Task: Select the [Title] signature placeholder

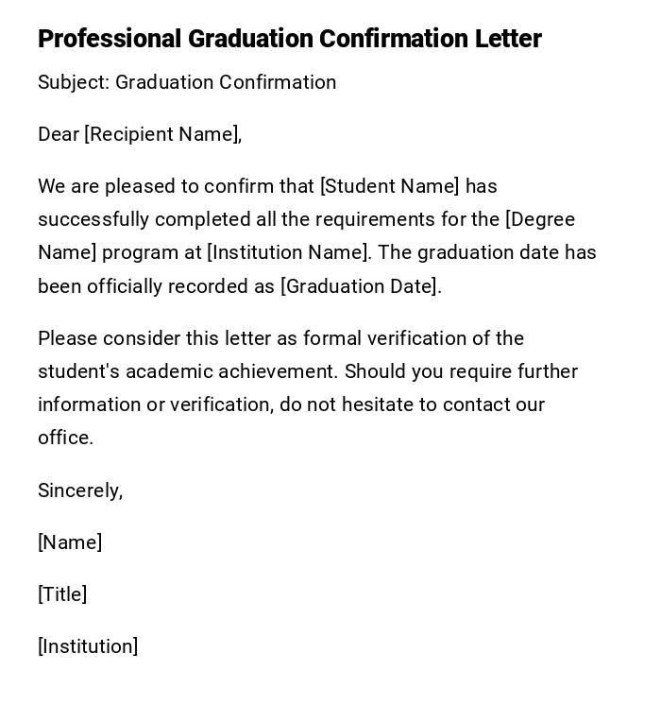Action: pos(62,594)
